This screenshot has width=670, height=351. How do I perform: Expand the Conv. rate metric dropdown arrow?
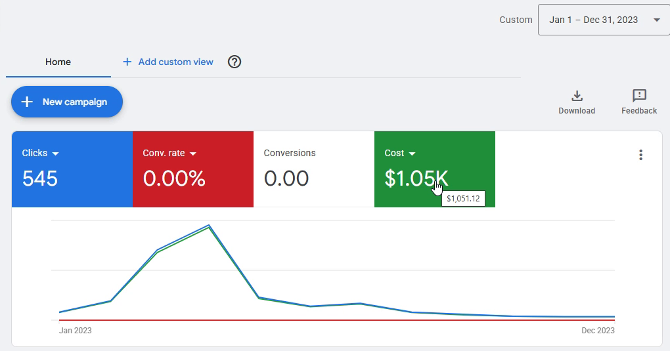[x=192, y=154]
